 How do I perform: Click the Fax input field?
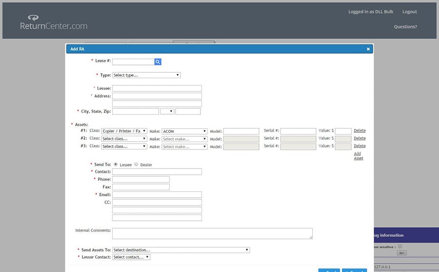pyautogui.click(x=141, y=187)
